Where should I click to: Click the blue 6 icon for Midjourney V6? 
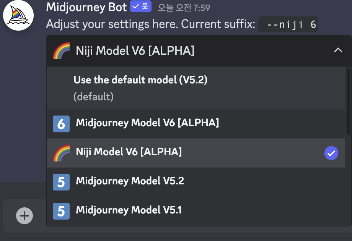61,124
